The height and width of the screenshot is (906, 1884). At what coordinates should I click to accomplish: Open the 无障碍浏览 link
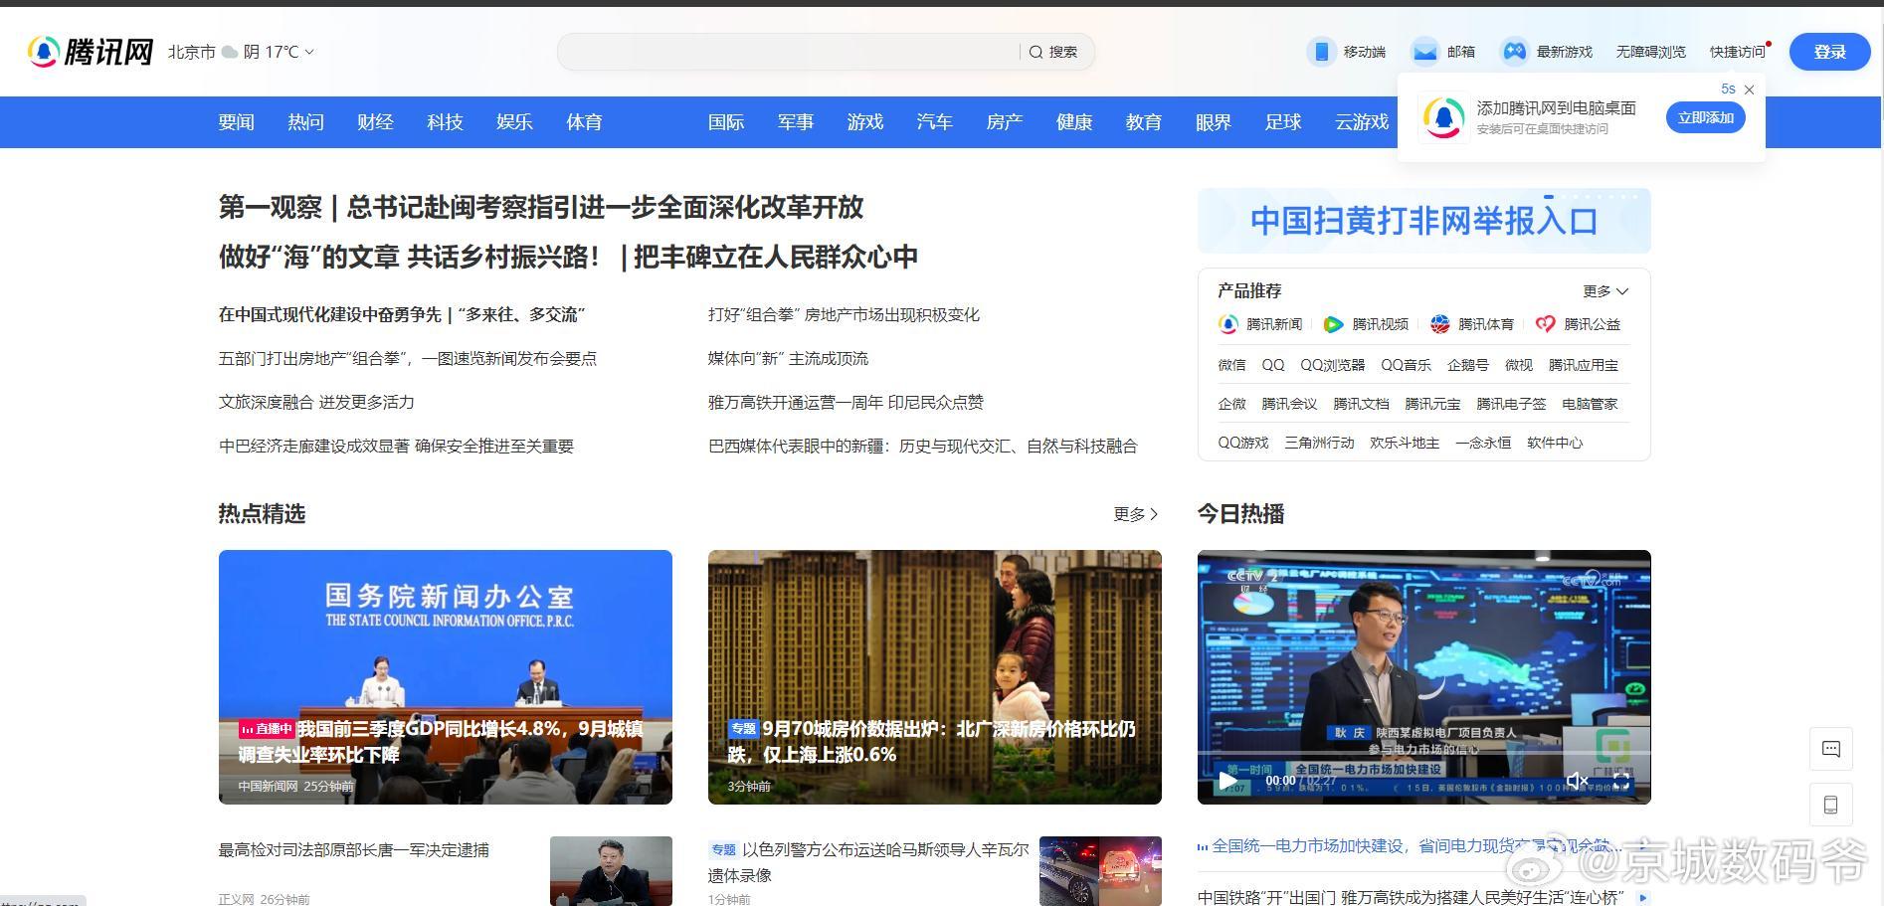1651,52
